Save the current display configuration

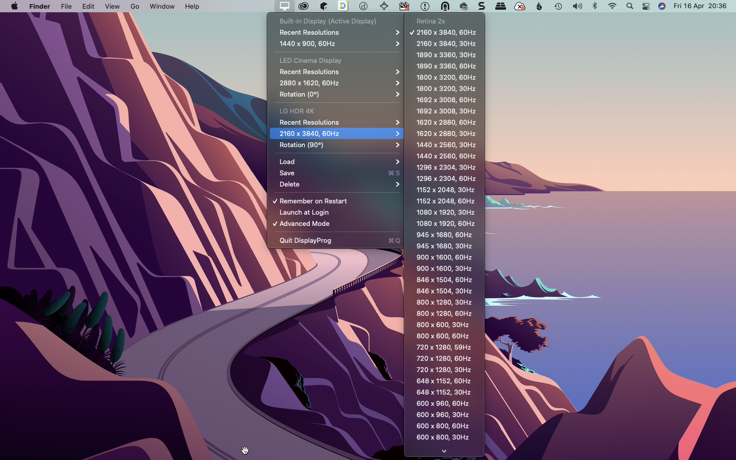(287, 173)
